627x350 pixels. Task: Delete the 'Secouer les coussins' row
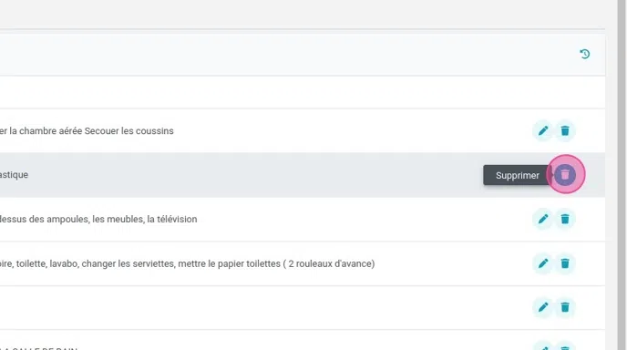pyautogui.click(x=565, y=131)
